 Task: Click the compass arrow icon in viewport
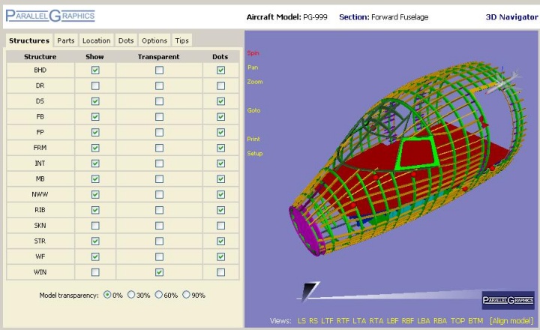point(309,290)
